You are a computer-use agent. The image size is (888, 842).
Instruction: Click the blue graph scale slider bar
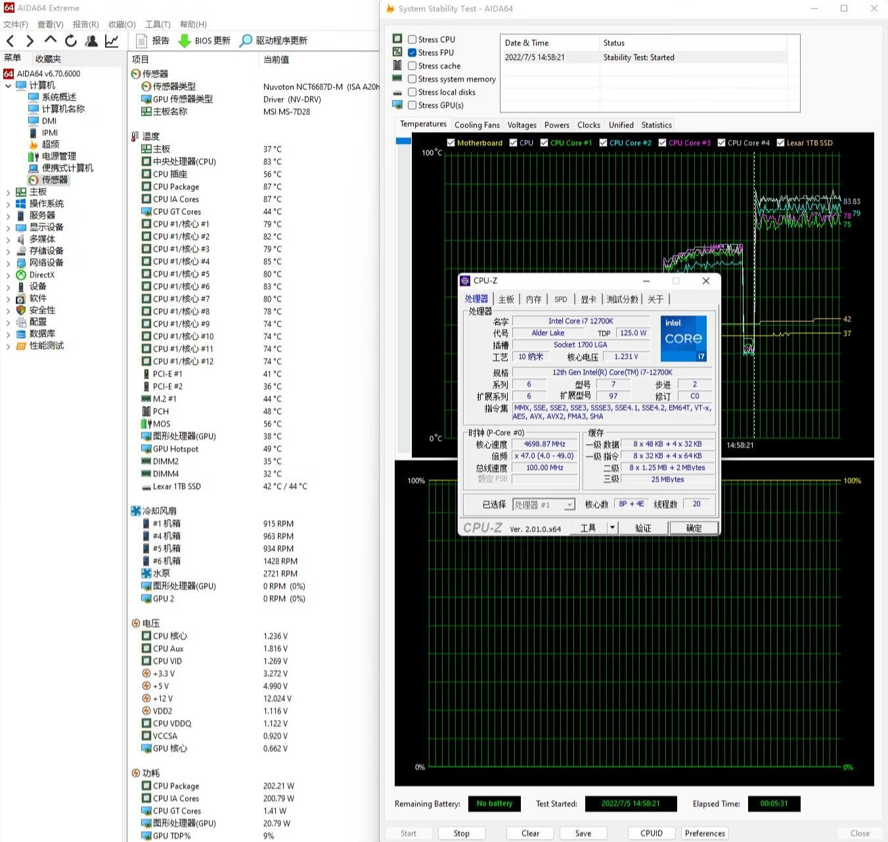(x=403, y=141)
